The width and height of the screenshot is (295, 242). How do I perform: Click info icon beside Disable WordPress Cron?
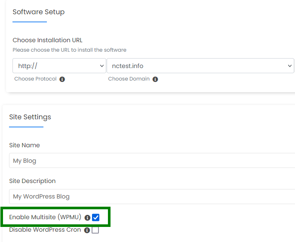click(87, 230)
